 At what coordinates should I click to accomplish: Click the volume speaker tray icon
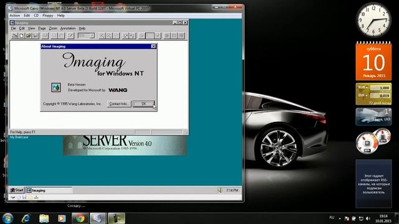368,218
